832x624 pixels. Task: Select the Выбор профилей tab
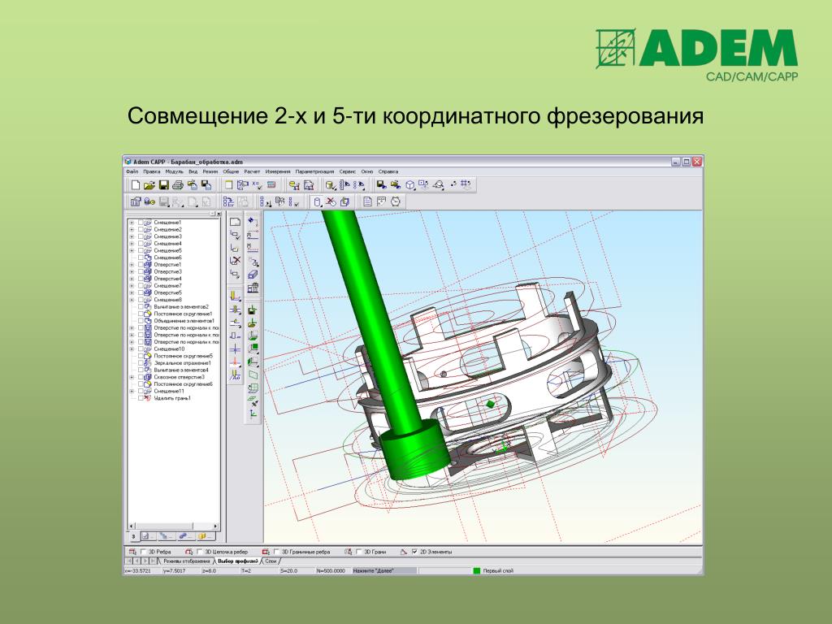(238, 561)
